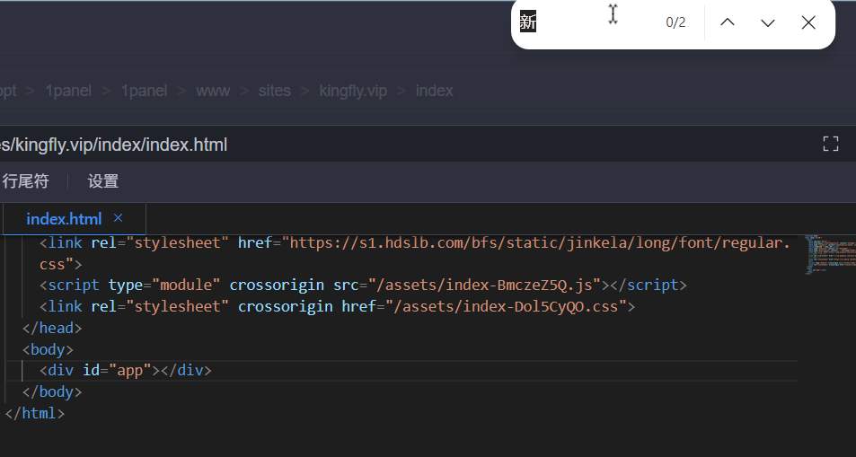856x457 pixels.
Task: Close the find bar
Action: [x=808, y=22]
